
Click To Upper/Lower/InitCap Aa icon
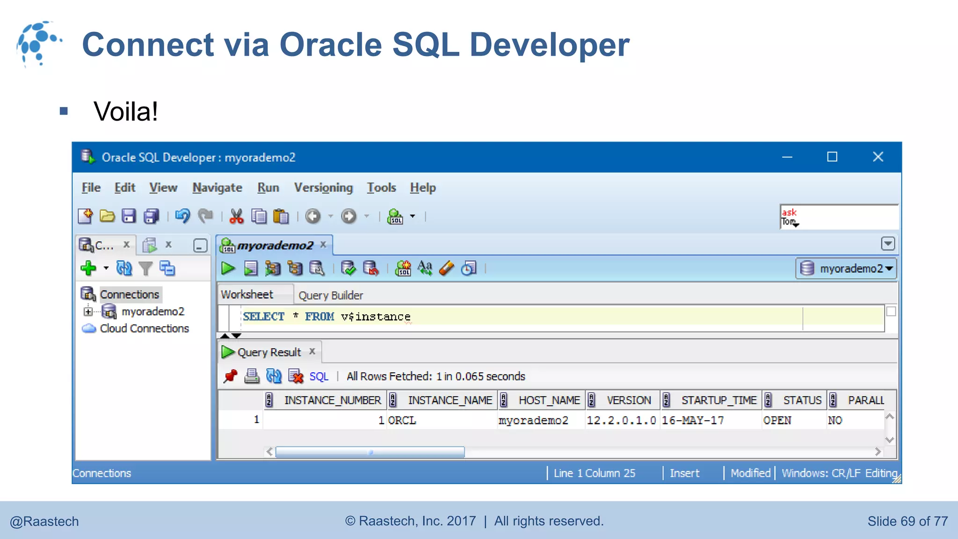click(x=425, y=269)
